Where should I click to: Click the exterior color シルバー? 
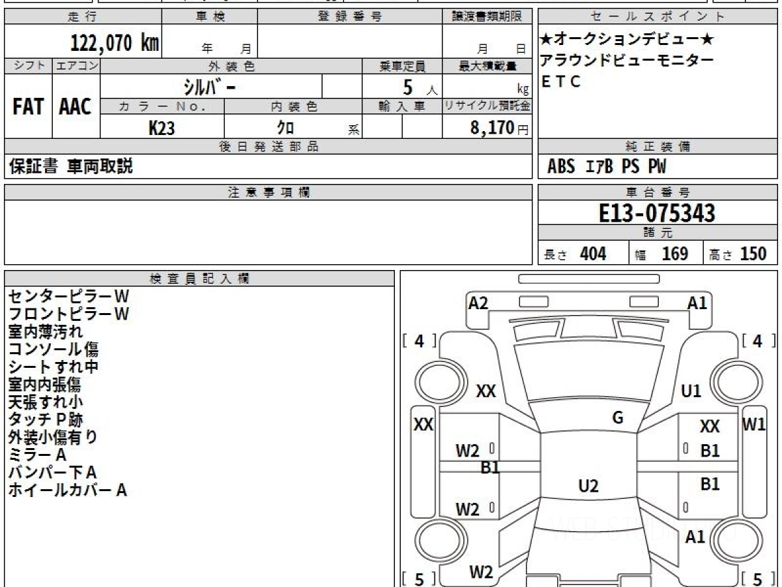[x=210, y=87]
